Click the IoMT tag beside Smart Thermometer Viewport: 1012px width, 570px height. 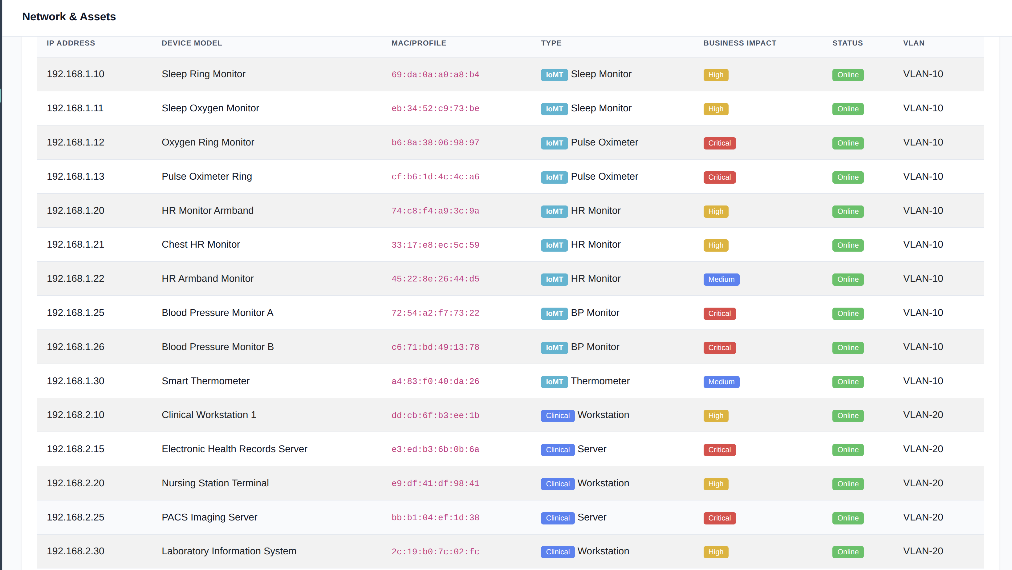click(x=554, y=382)
